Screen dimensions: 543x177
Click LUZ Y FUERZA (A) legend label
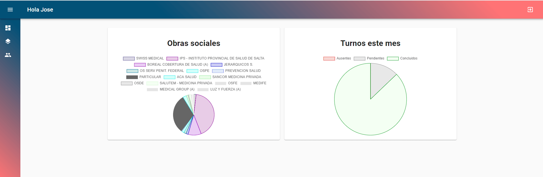225,89
